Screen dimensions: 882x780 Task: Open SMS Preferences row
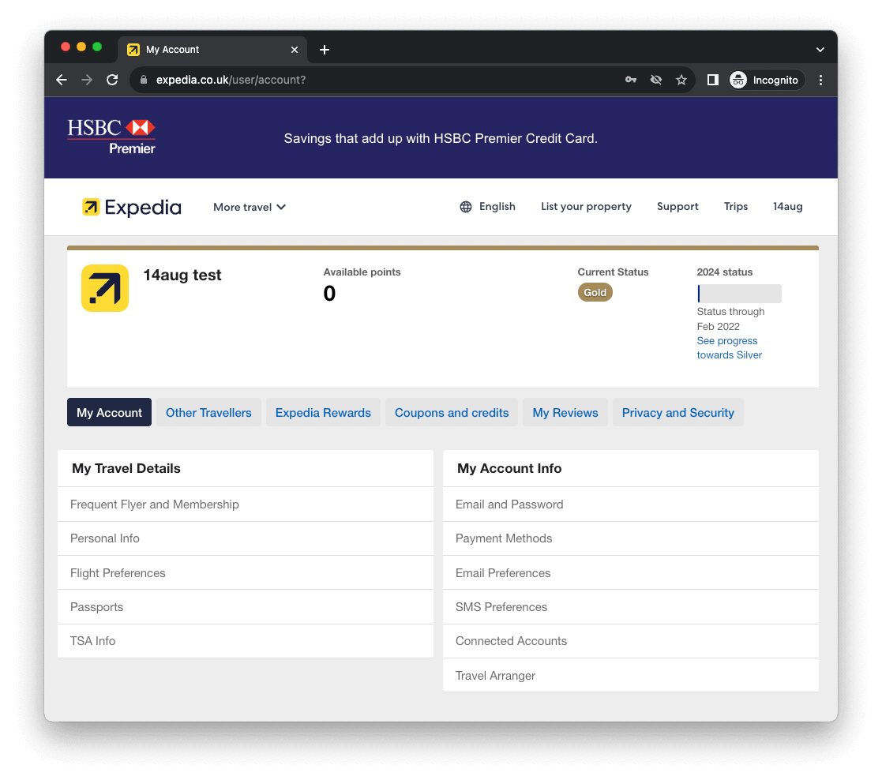pyautogui.click(x=631, y=607)
